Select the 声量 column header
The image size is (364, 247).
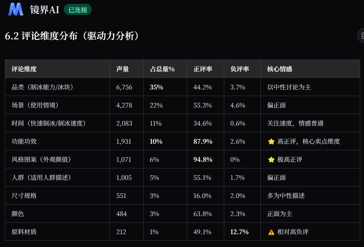click(123, 69)
